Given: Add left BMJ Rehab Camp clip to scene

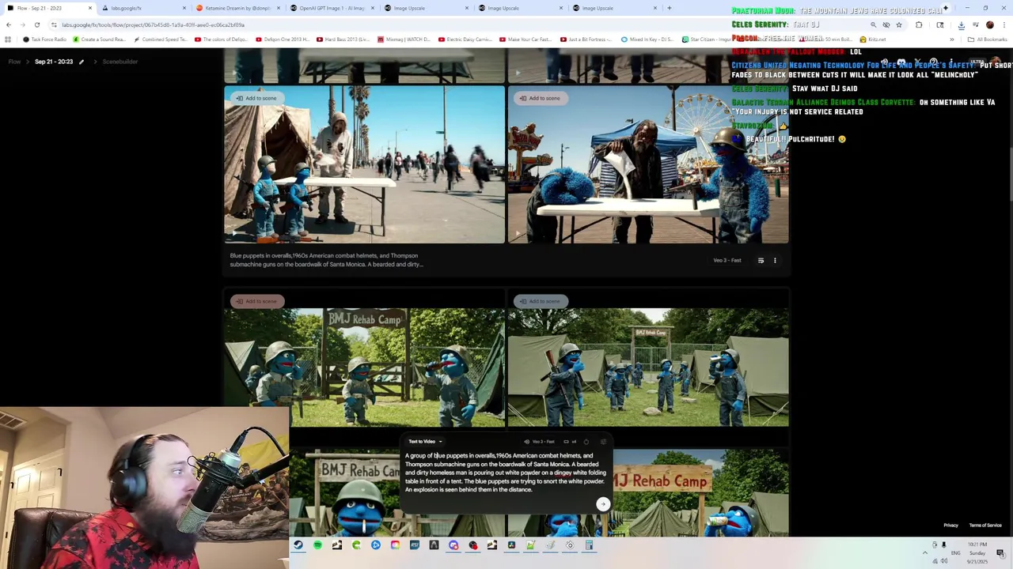Looking at the screenshot, I should pos(256,301).
